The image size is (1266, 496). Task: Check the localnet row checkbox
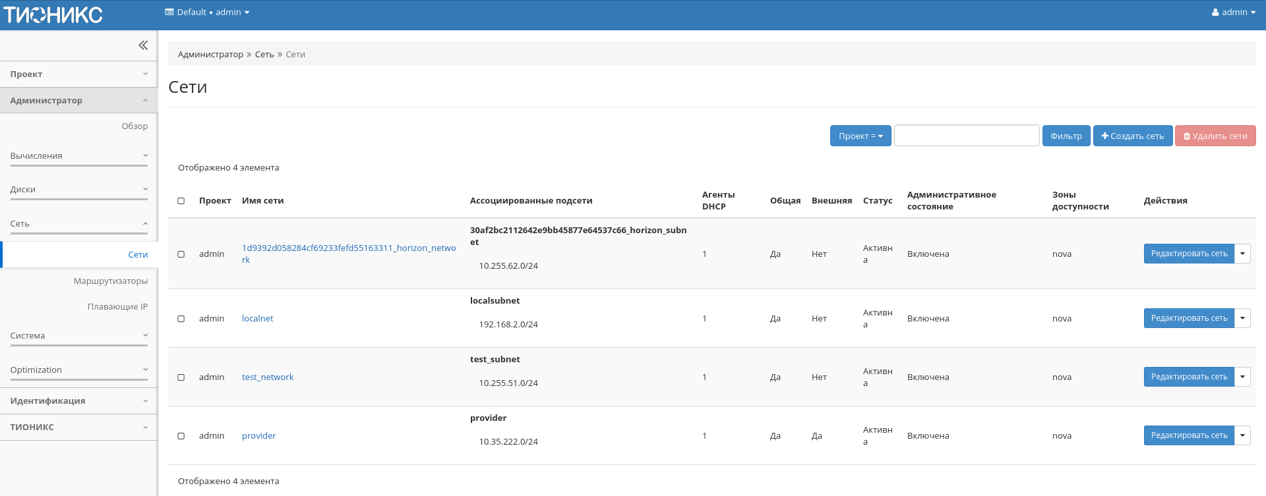pyautogui.click(x=181, y=319)
